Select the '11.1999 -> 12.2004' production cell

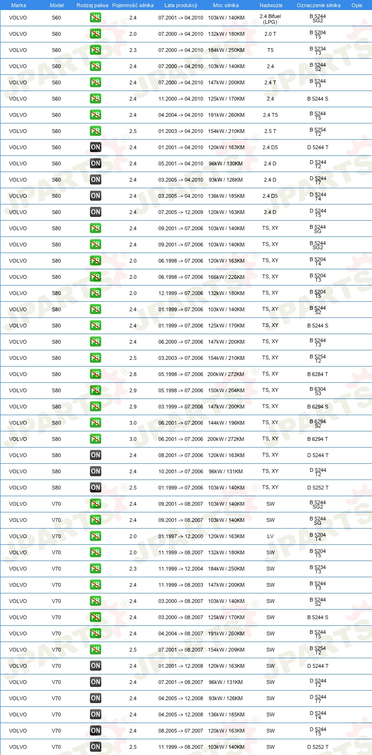click(x=181, y=569)
